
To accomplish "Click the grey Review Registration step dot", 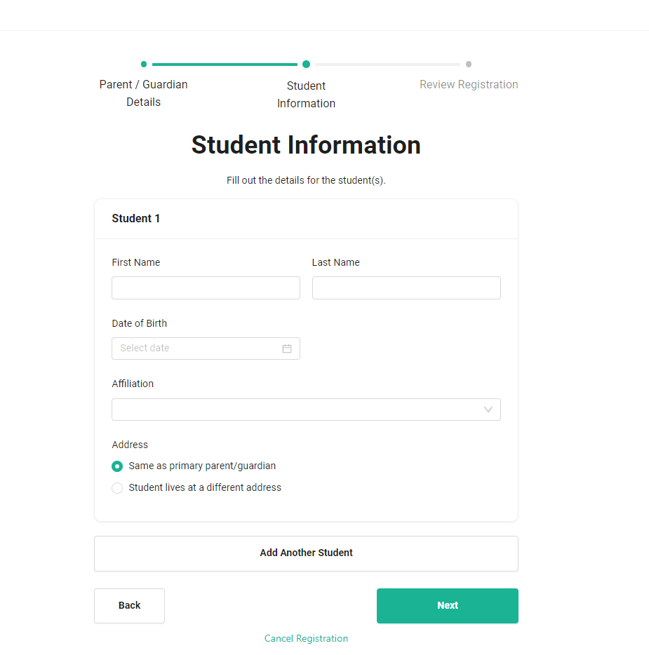I will [469, 65].
